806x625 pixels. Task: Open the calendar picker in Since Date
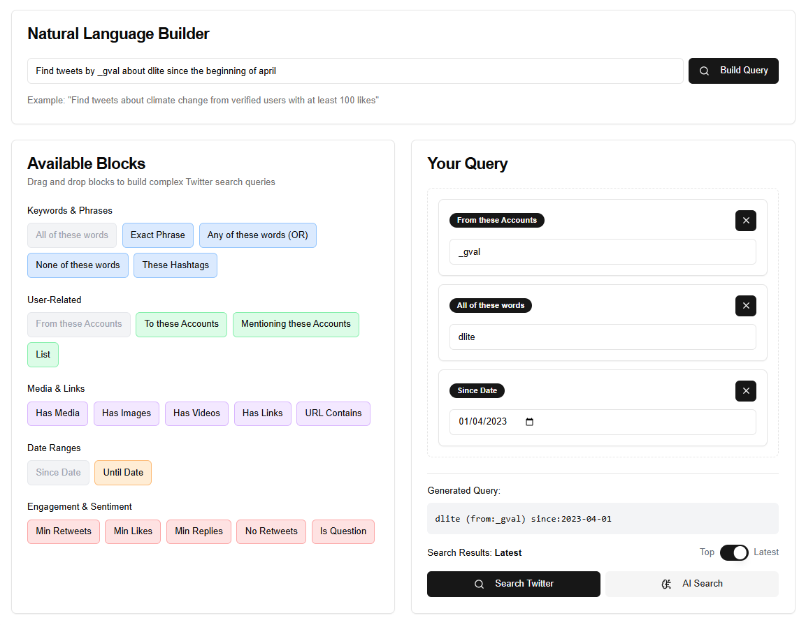(x=529, y=422)
